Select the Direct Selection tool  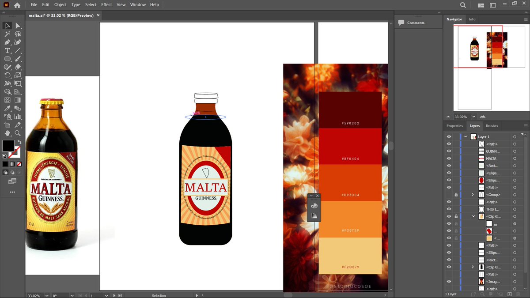(x=18, y=26)
